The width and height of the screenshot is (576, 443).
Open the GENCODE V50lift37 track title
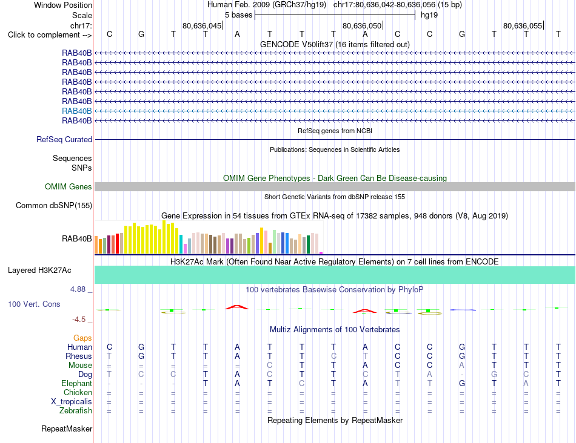coord(335,44)
